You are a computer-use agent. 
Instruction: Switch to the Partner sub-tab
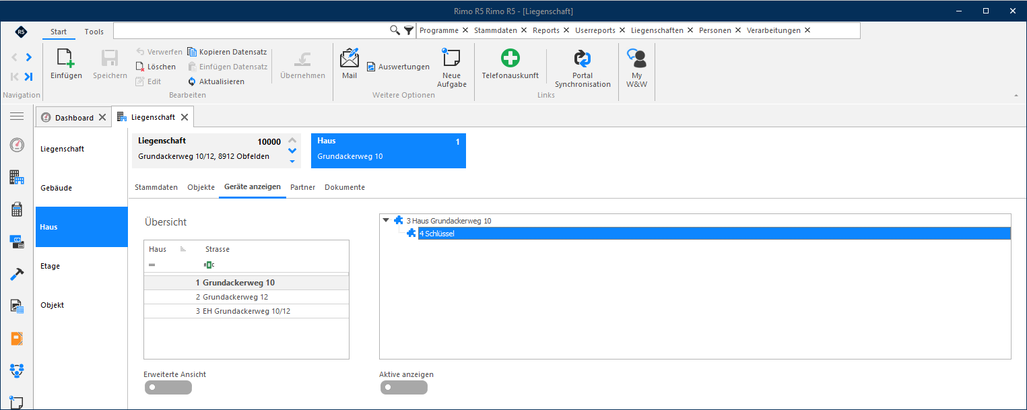[303, 187]
